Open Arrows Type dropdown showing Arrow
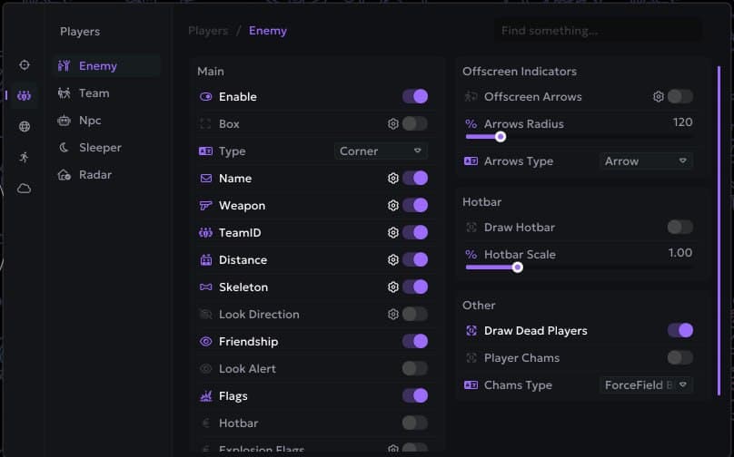Screen dimensions: 734x457 [x=647, y=161]
